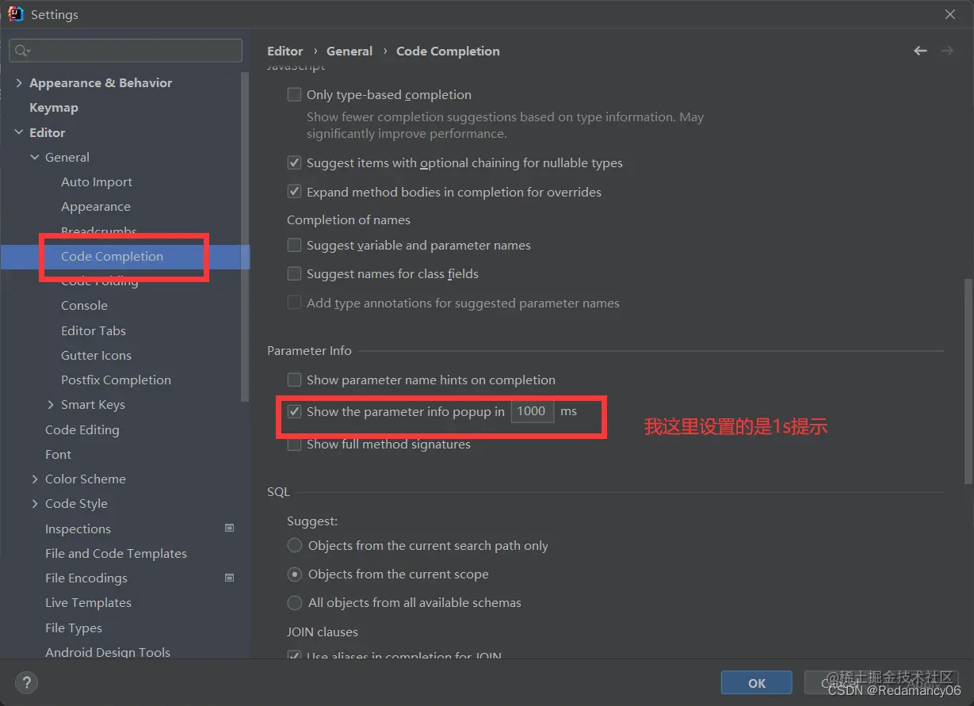This screenshot has height=706, width=974.
Task: Click the search magnifier icon in settings
Action: point(21,51)
